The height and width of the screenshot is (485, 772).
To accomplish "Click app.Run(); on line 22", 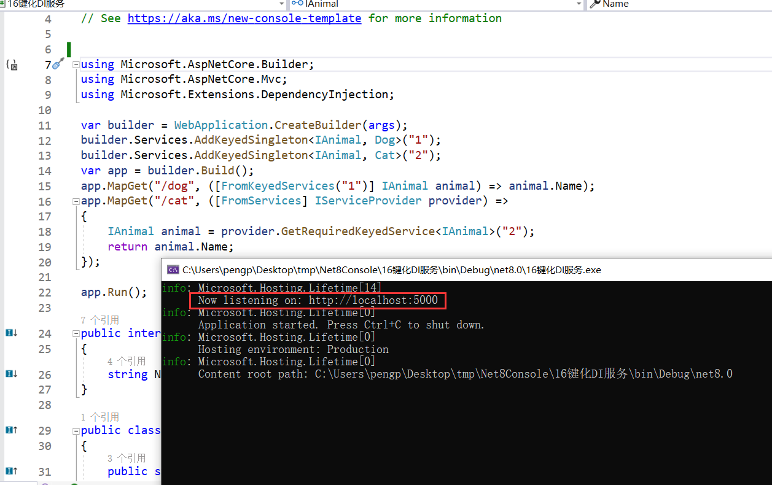I will coord(114,292).
